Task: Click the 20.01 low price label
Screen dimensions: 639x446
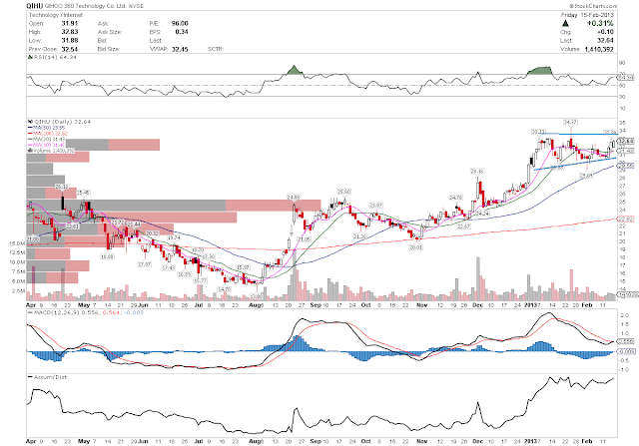Action: pyautogui.click(x=415, y=246)
